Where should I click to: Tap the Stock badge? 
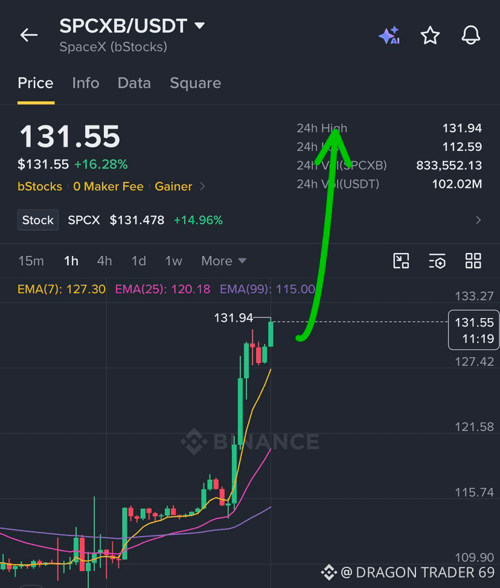(x=38, y=220)
